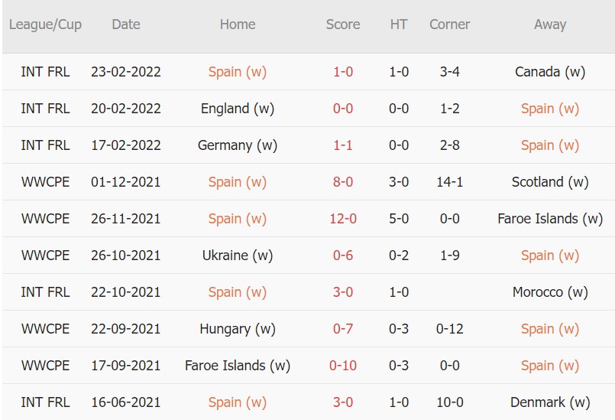Open Faroe Islands (w) away team link
The image size is (615, 420).
pos(549,219)
